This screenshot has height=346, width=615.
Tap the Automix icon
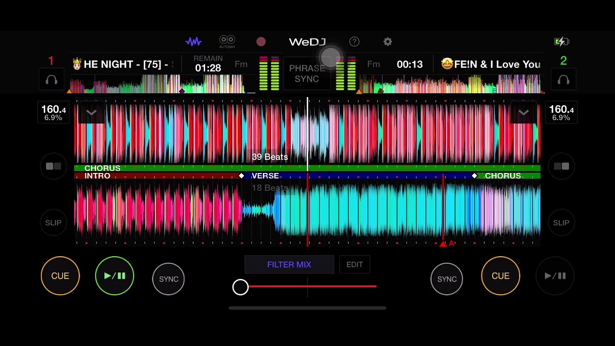[227, 42]
